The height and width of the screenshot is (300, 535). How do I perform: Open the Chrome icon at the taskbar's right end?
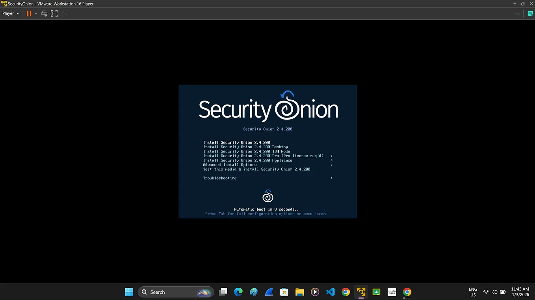tap(407, 292)
